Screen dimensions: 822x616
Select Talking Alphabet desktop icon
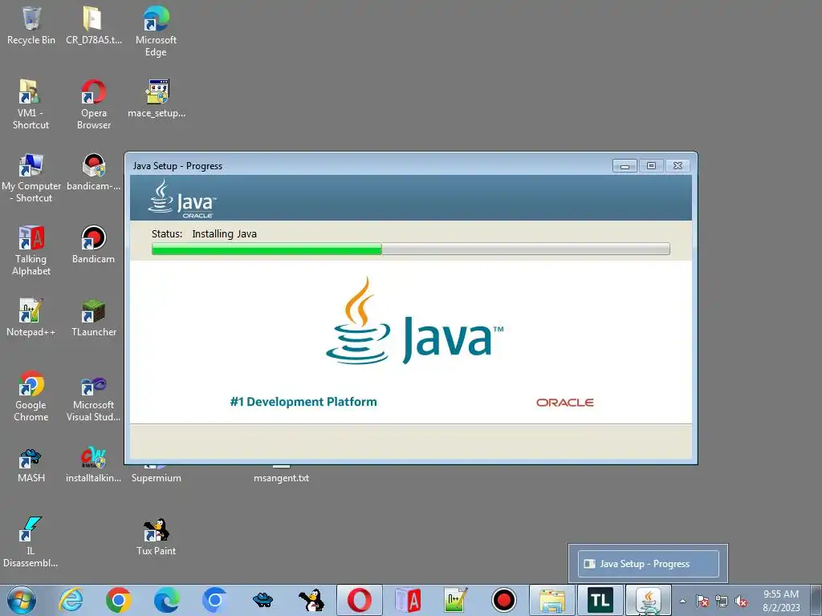(x=31, y=250)
